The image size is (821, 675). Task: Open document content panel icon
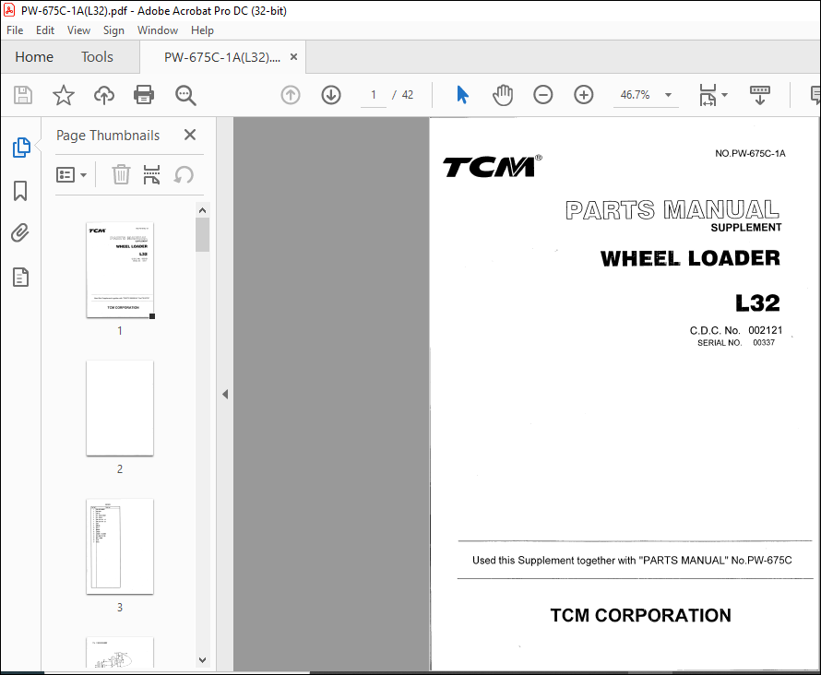coord(20,278)
